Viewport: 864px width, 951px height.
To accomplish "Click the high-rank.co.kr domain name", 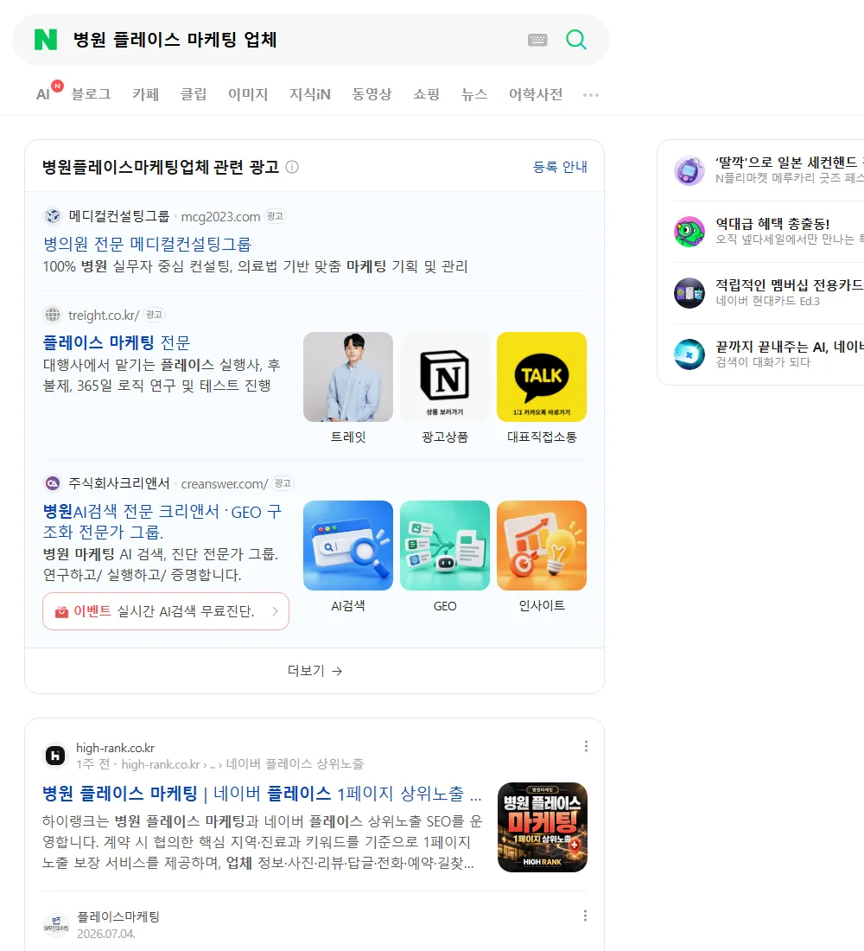I will [x=115, y=748].
